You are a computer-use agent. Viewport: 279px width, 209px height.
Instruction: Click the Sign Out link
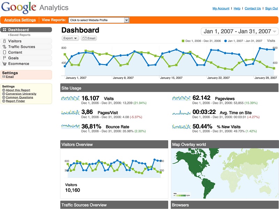click(271, 8)
